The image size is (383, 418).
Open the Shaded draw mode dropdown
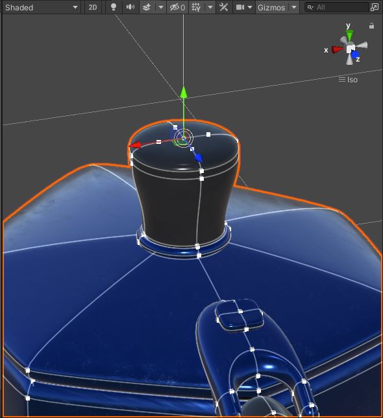42,7
